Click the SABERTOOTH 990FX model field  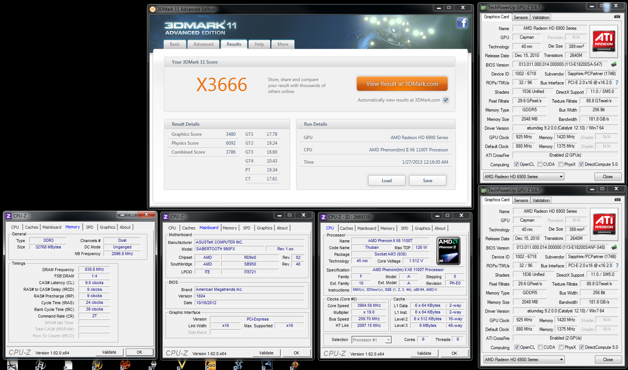pos(230,249)
